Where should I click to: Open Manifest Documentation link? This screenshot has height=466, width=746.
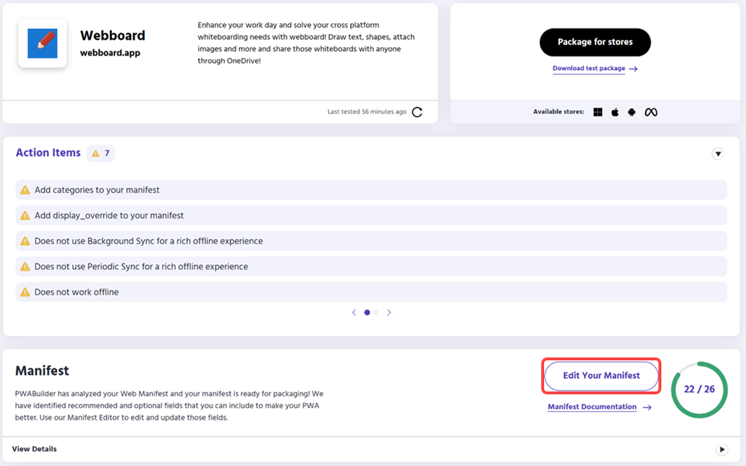click(592, 407)
